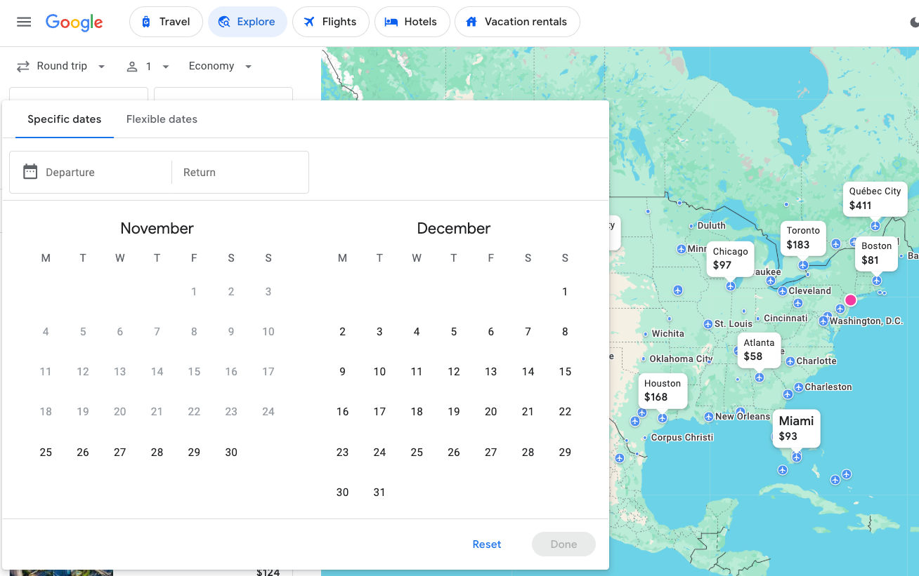Pick December 1 as date
The height and width of the screenshot is (576, 919).
pos(565,292)
